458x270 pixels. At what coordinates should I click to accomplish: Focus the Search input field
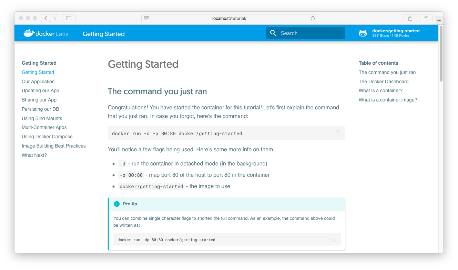pyautogui.click(x=305, y=33)
